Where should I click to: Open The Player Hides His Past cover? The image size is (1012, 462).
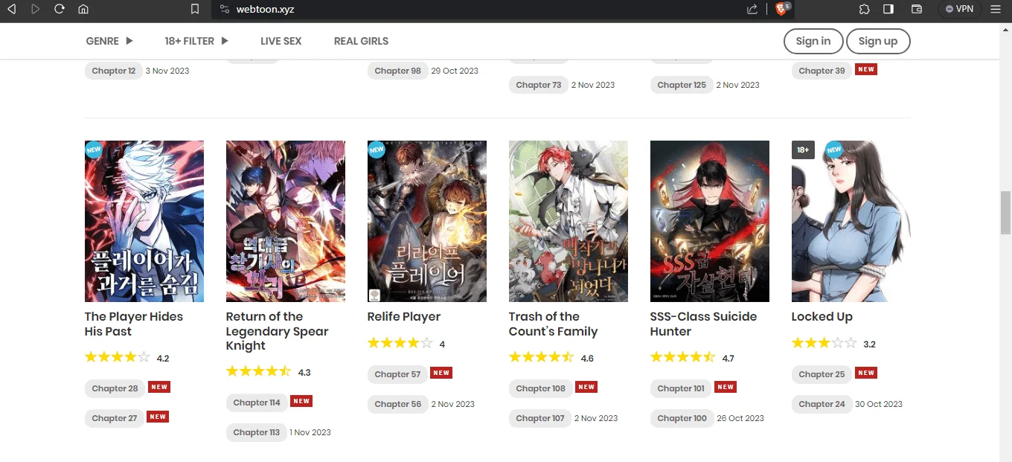(x=144, y=221)
